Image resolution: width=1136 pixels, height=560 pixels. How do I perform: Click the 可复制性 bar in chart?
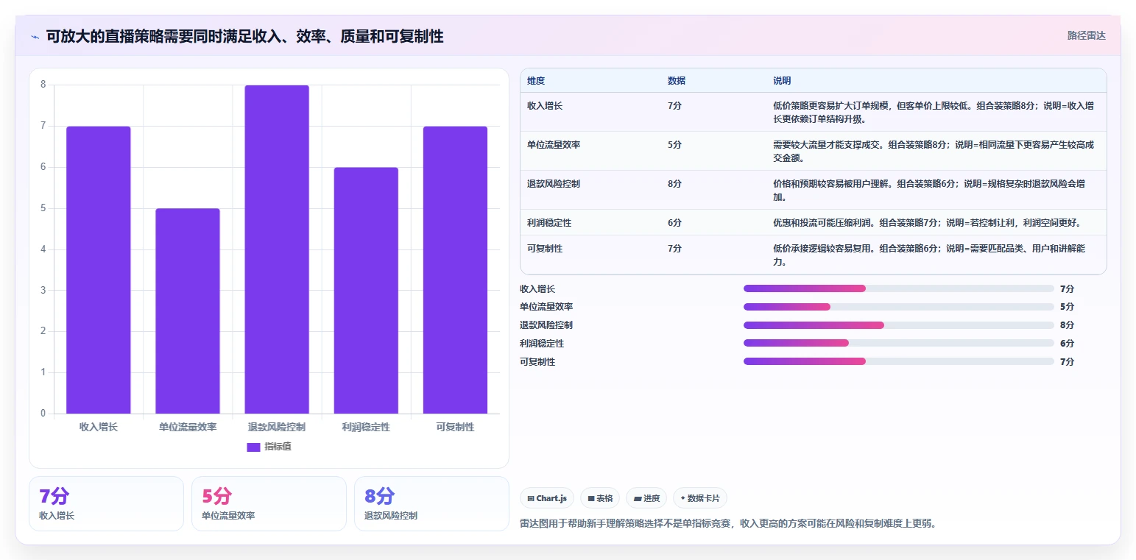point(455,270)
